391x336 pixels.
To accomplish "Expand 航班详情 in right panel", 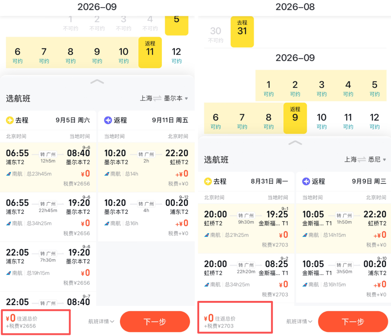I will pos(299,322).
